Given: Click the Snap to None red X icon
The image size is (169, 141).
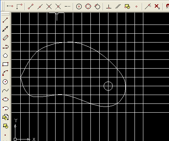Looking at the screenshot, I should (157, 7).
